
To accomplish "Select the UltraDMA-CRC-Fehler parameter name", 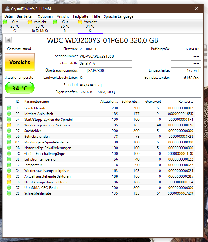I will [42, 188].
